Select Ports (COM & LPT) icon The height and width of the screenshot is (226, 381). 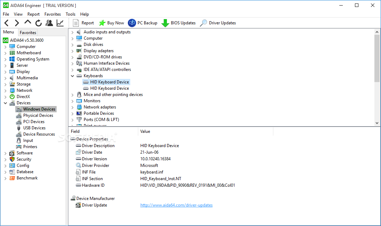coord(79,120)
